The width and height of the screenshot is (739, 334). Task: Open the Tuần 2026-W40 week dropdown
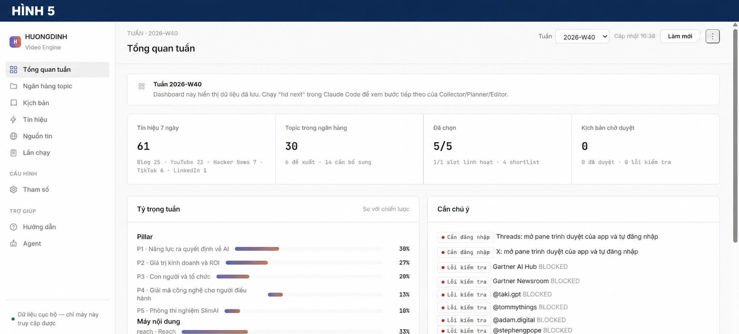[x=582, y=37]
